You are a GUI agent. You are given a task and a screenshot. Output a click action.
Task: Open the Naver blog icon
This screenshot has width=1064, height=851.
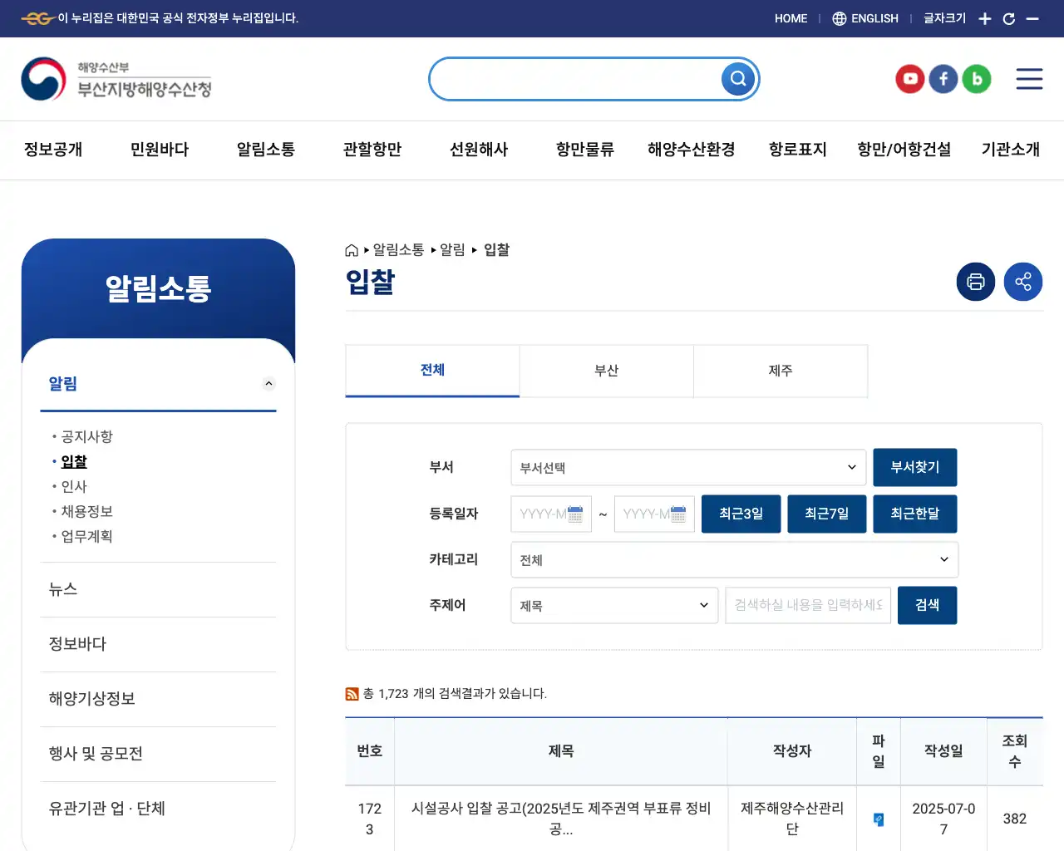(977, 79)
